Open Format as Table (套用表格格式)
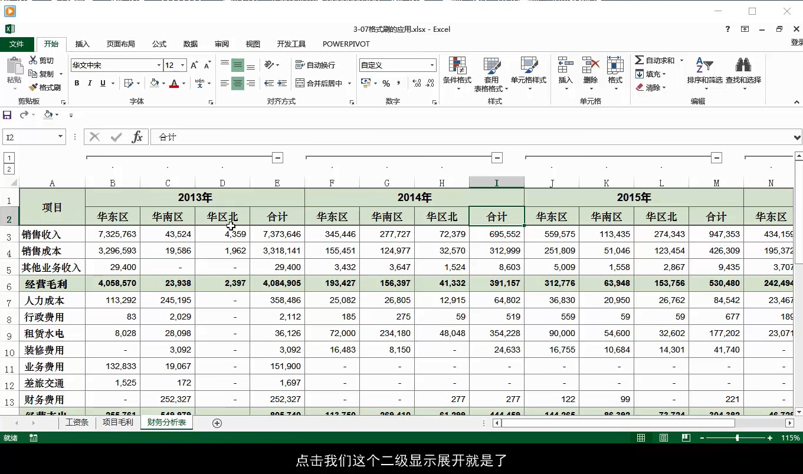803x474 pixels. click(x=491, y=74)
